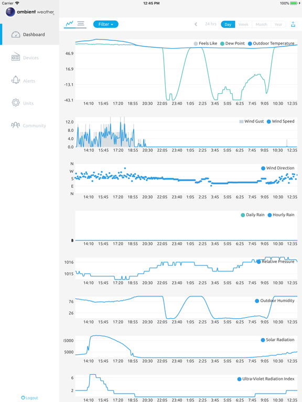Toggle the Relative Pressure series legend

(x=276, y=262)
